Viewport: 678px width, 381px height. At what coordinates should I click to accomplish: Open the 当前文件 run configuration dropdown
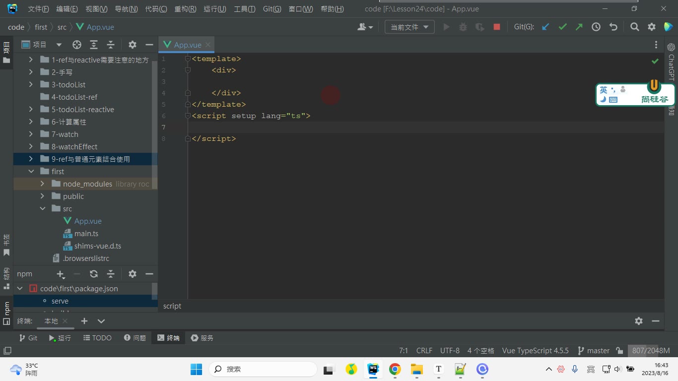point(409,27)
